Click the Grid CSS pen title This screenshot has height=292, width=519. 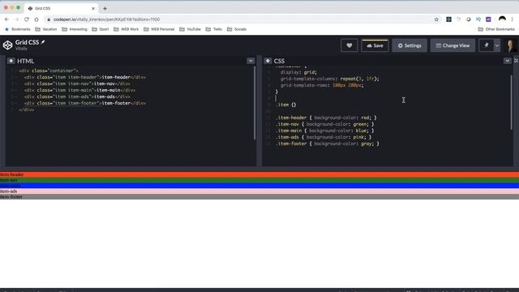[x=27, y=42]
